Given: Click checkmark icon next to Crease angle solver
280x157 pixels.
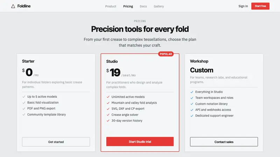Looking at the screenshot, I should point(108,115).
